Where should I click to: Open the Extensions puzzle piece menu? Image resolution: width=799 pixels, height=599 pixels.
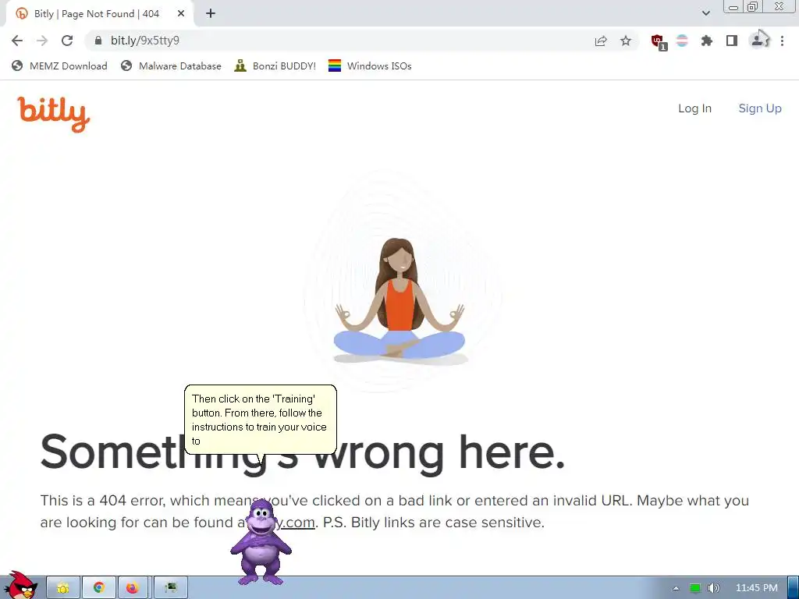(x=707, y=41)
